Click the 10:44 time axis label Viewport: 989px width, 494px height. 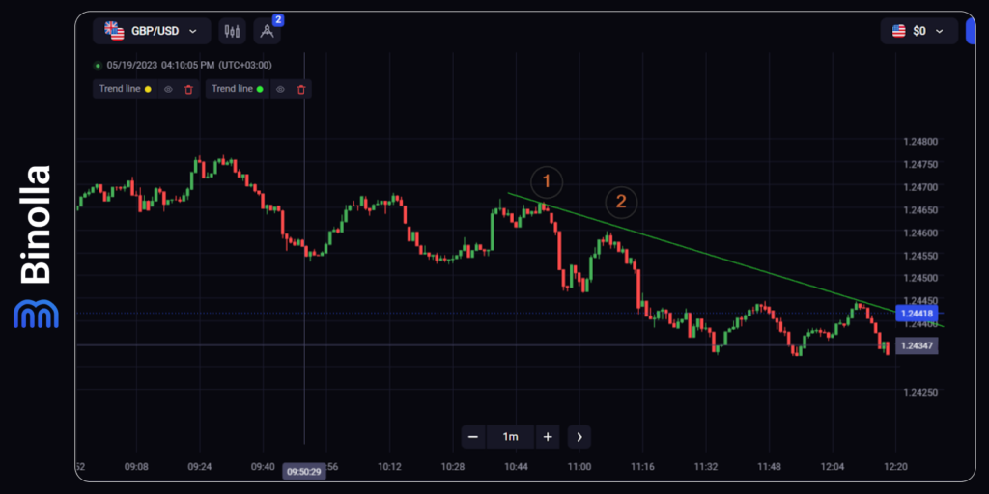(x=516, y=467)
